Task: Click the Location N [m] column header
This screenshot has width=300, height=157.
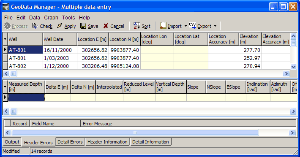Action: click(x=125, y=39)
